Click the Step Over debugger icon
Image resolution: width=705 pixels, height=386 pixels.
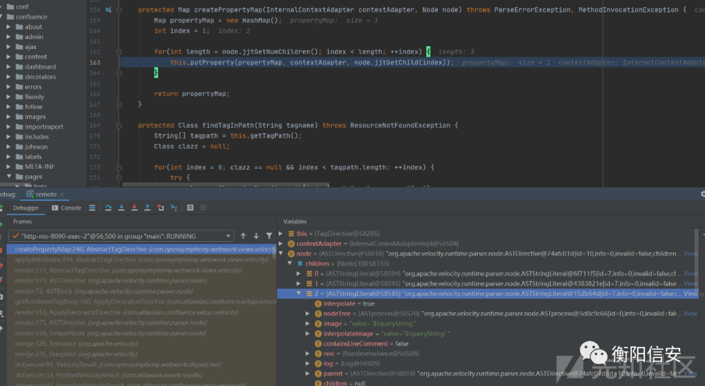coord(108,207)
